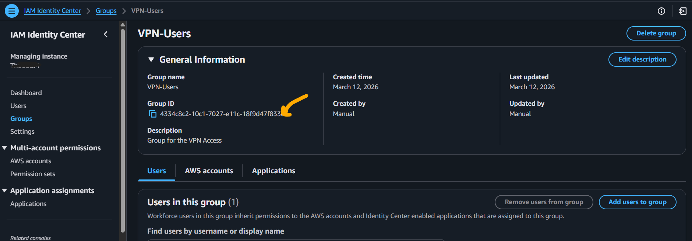Click the Created time 'March 12, 2026'

pos(356,87)
